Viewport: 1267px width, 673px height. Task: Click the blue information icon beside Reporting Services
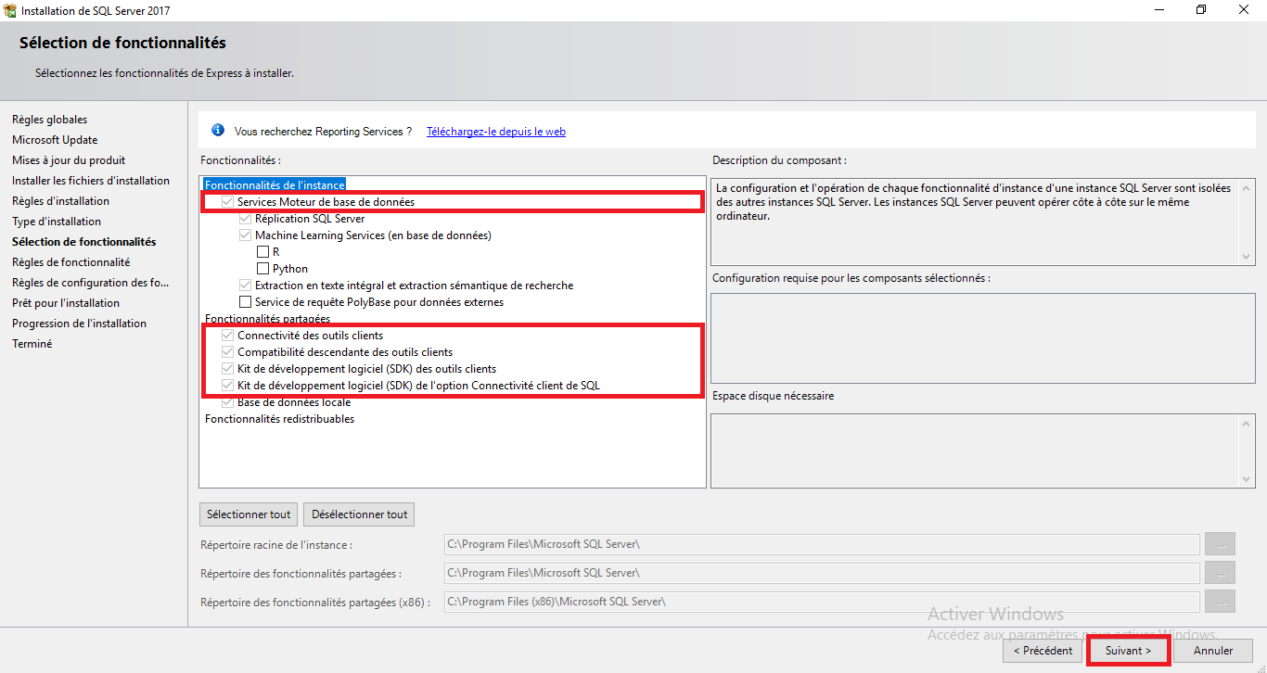pyautogui.click(x=218, y=131)
